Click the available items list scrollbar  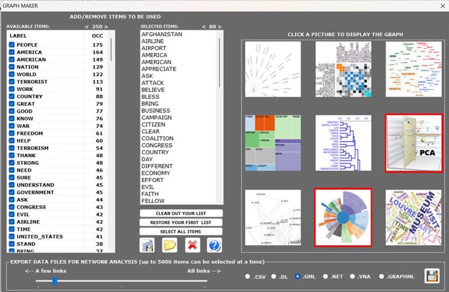coord(111,49)
